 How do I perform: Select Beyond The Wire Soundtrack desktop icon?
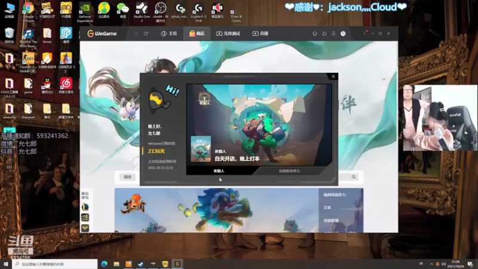pos(28,38)
